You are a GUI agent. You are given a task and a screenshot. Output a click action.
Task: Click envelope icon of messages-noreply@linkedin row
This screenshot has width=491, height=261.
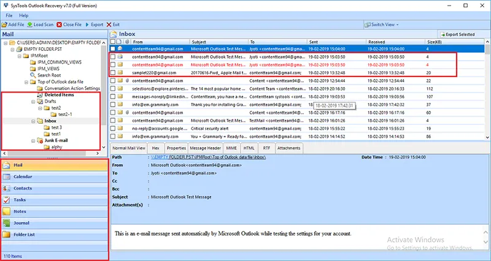pos(120,97)
